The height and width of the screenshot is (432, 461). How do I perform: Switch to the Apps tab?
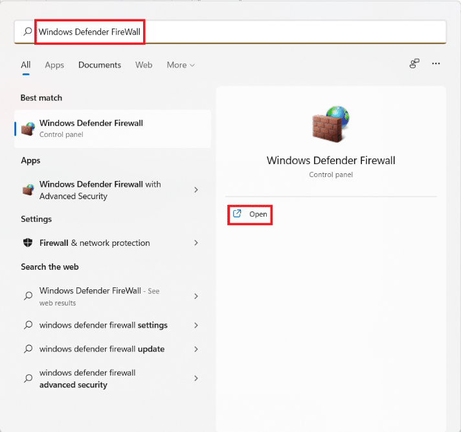click(54, 65)
